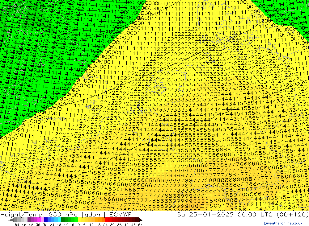Viewport: 309px width, 226px height.
Task: Click the '-54' legend scale label
Action: click(15, 225)
